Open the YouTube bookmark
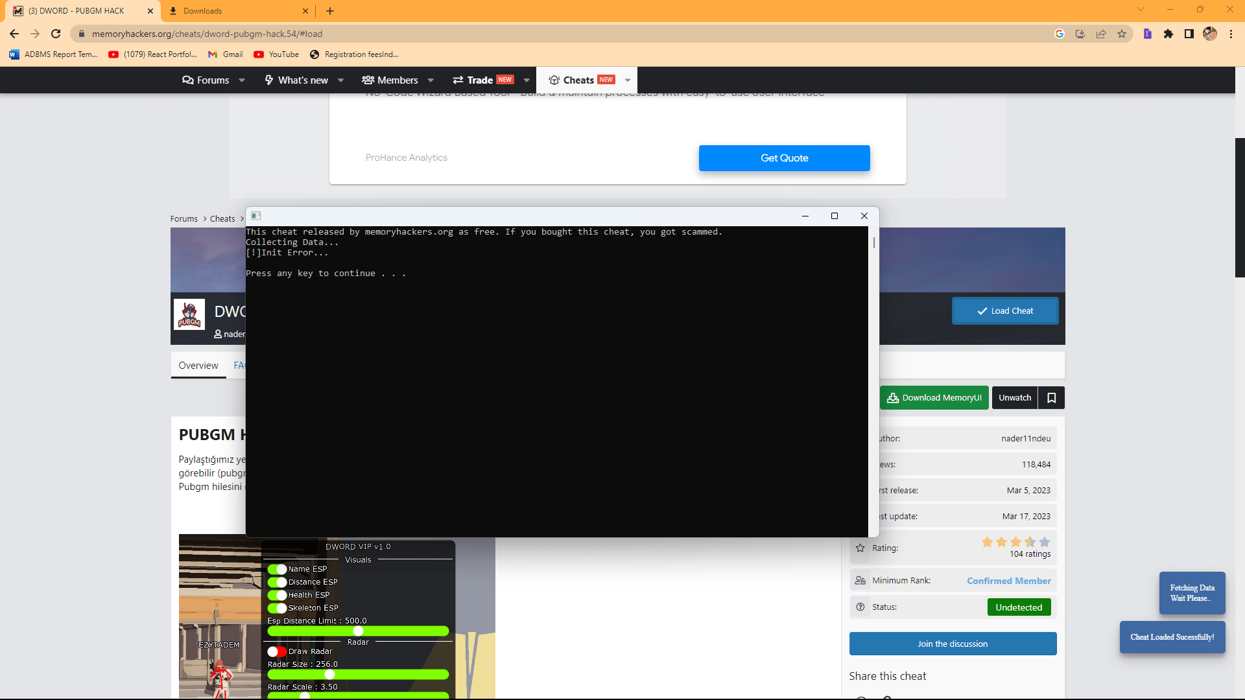The width and height of the screenshot is (1245, 700). 277,54
